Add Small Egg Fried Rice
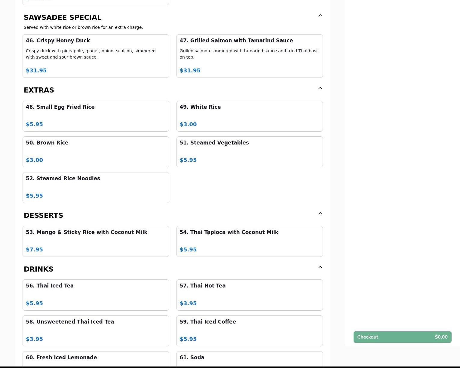The height and width of the screenshot is (368, 460). 96,116
